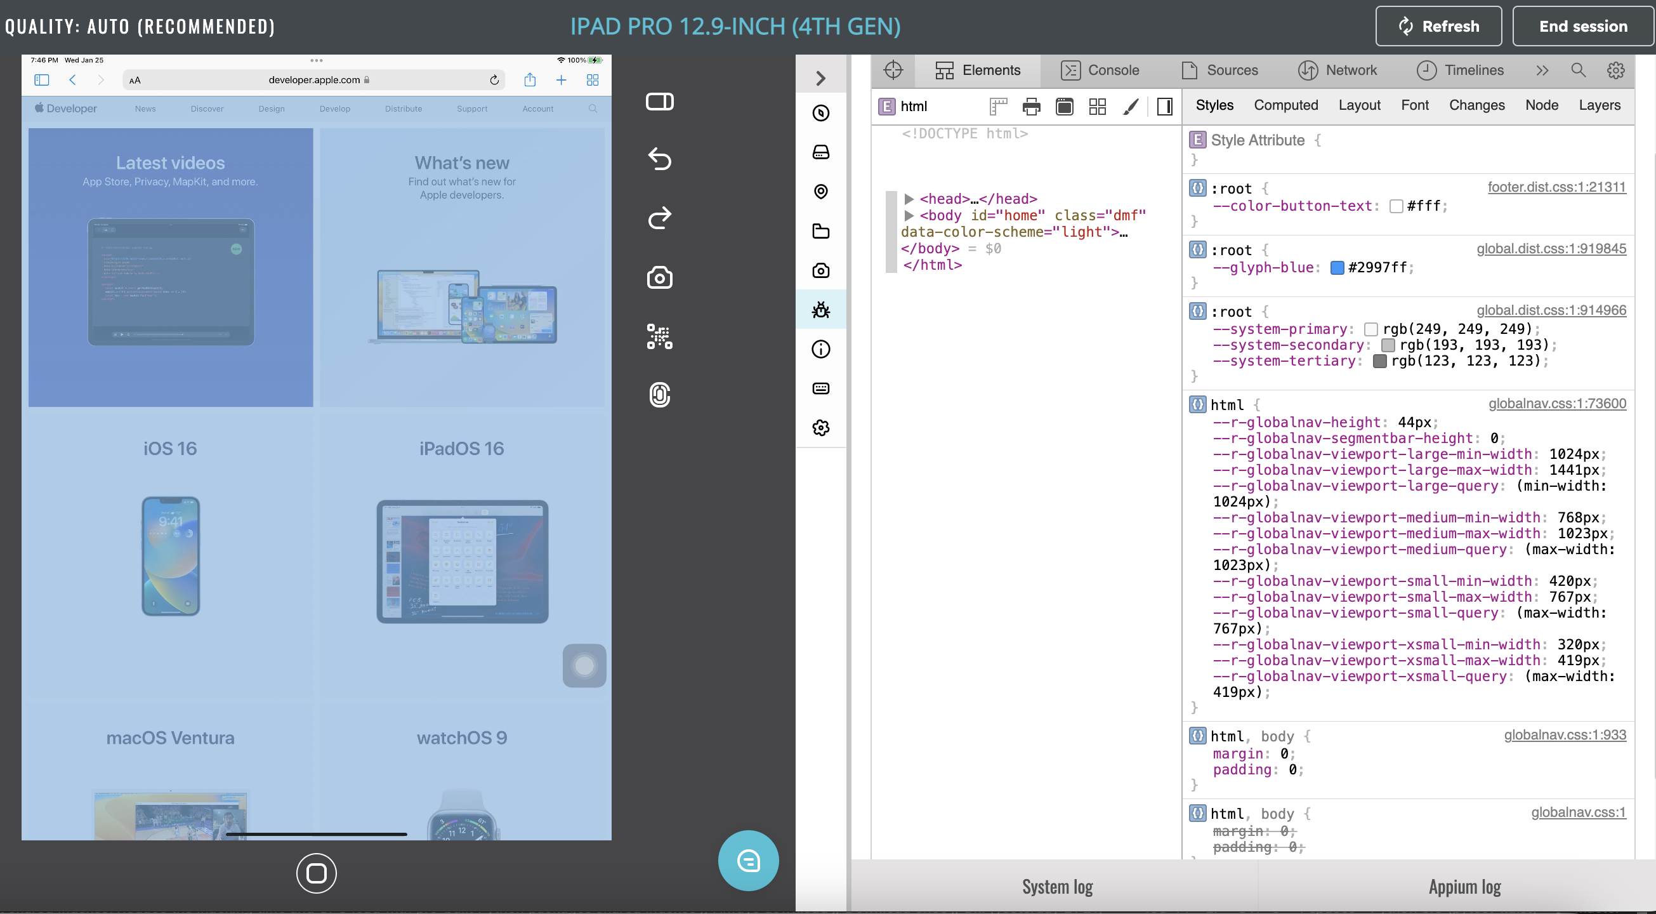This screenshot has width=1656, height=914.
Task: Click the rotate device icon
Action: [x=660, y=102]
